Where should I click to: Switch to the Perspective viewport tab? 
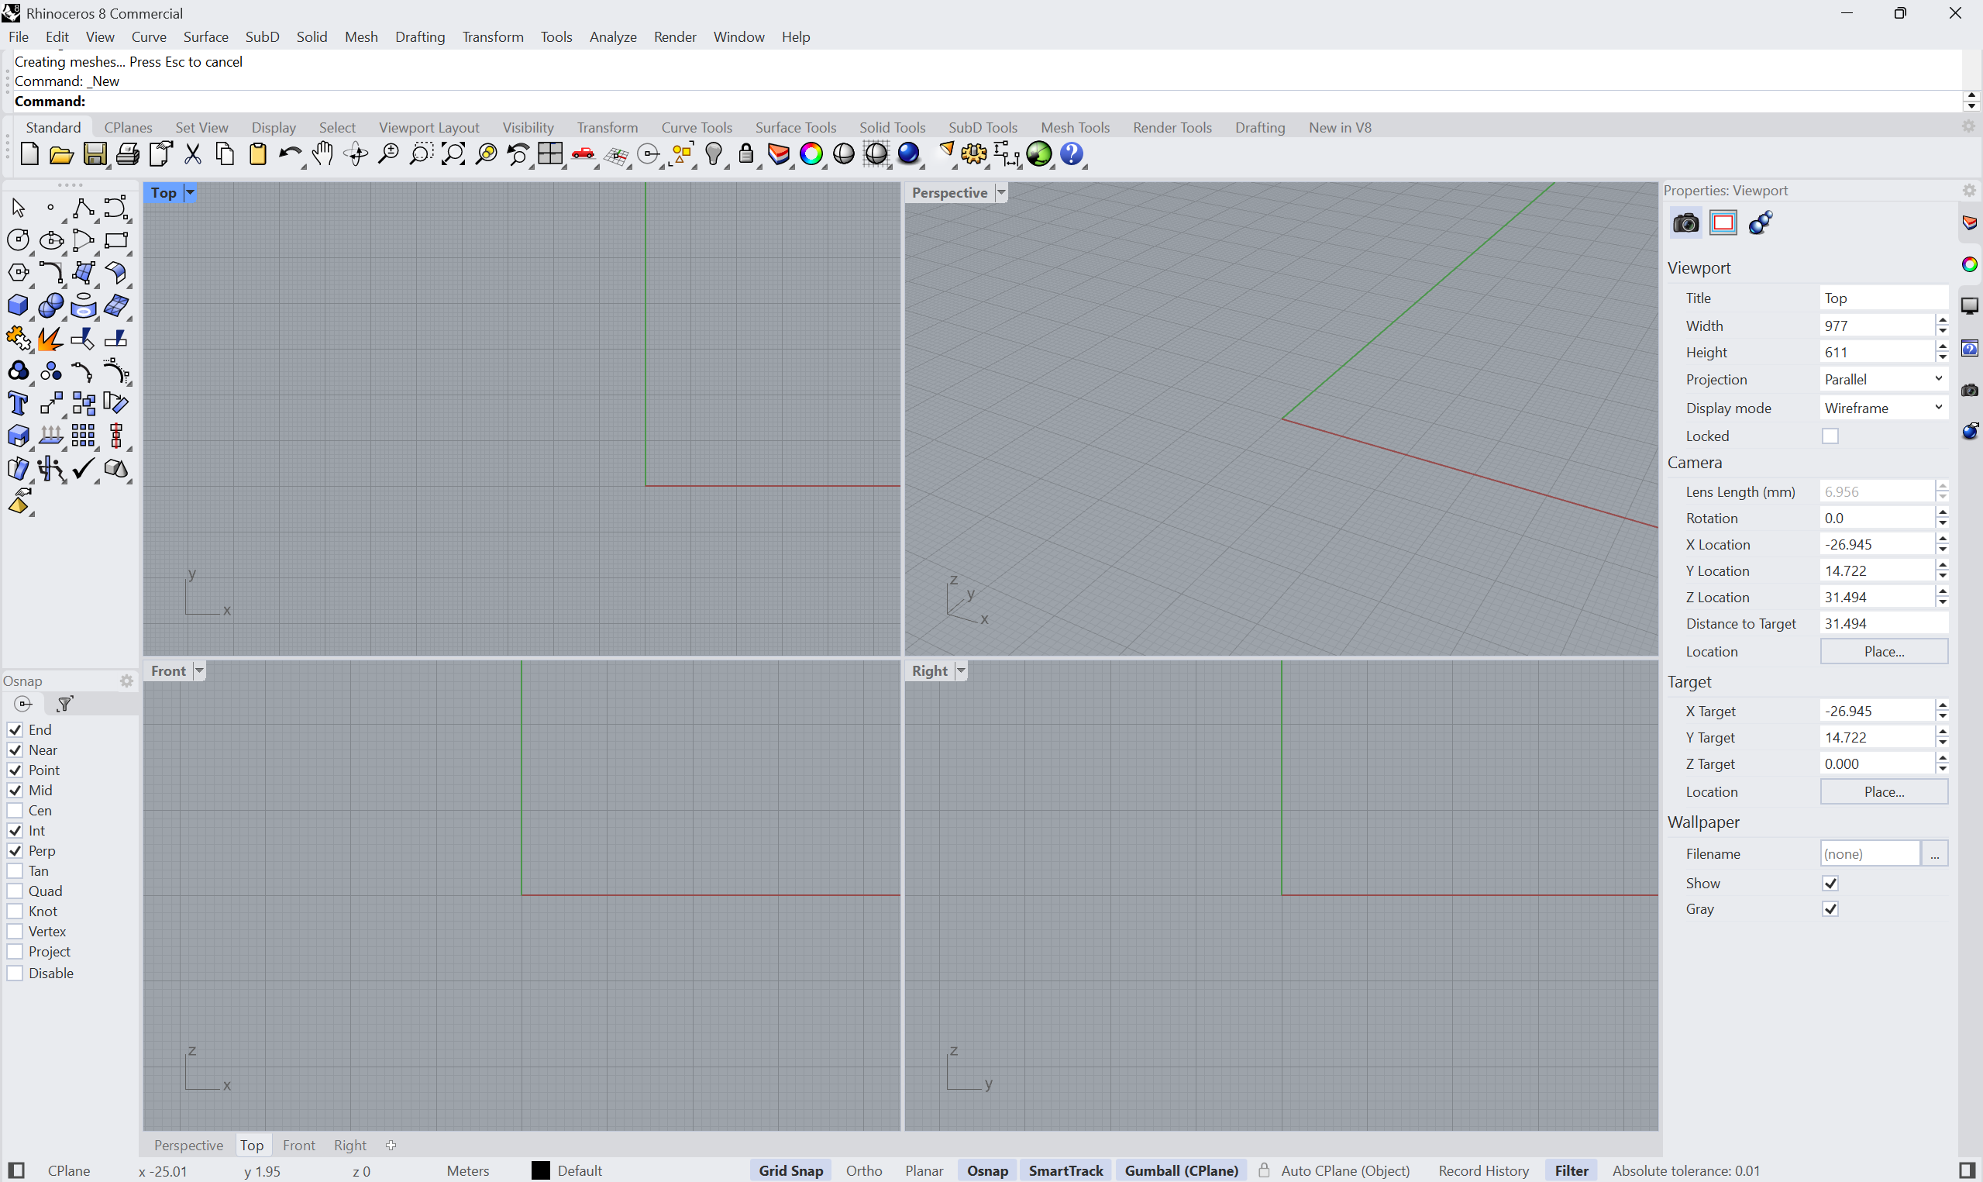point(188,1145)
